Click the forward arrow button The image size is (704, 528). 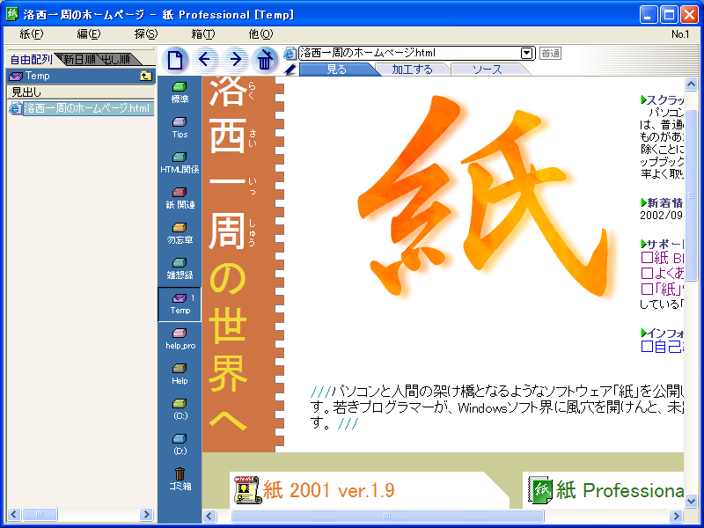235,60
